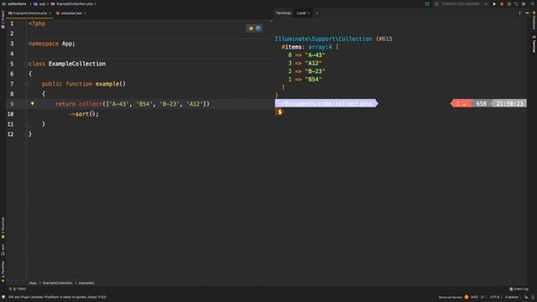537x302 pixels.
Task: Add a new terminal session with plus
Action: click(x=317, y=13)
